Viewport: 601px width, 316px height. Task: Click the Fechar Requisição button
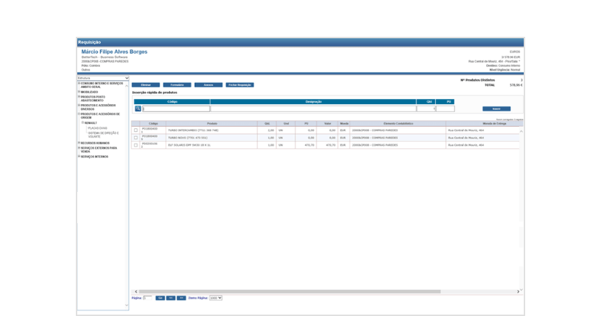click(240, 85)
